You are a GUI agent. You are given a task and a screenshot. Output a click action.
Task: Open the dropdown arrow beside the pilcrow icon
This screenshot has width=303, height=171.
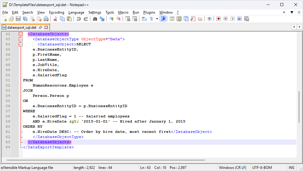click(x=157, y=19)
